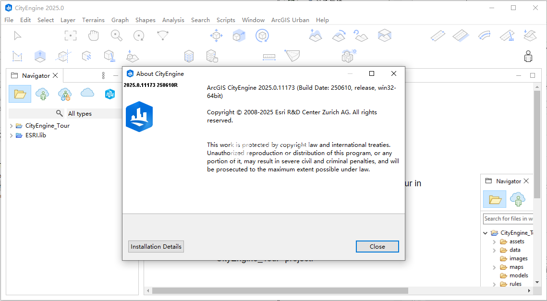The height and width of the screenshot is (301, 547).
Task: Open the Scripts menu
Action: tap(226, 20)
